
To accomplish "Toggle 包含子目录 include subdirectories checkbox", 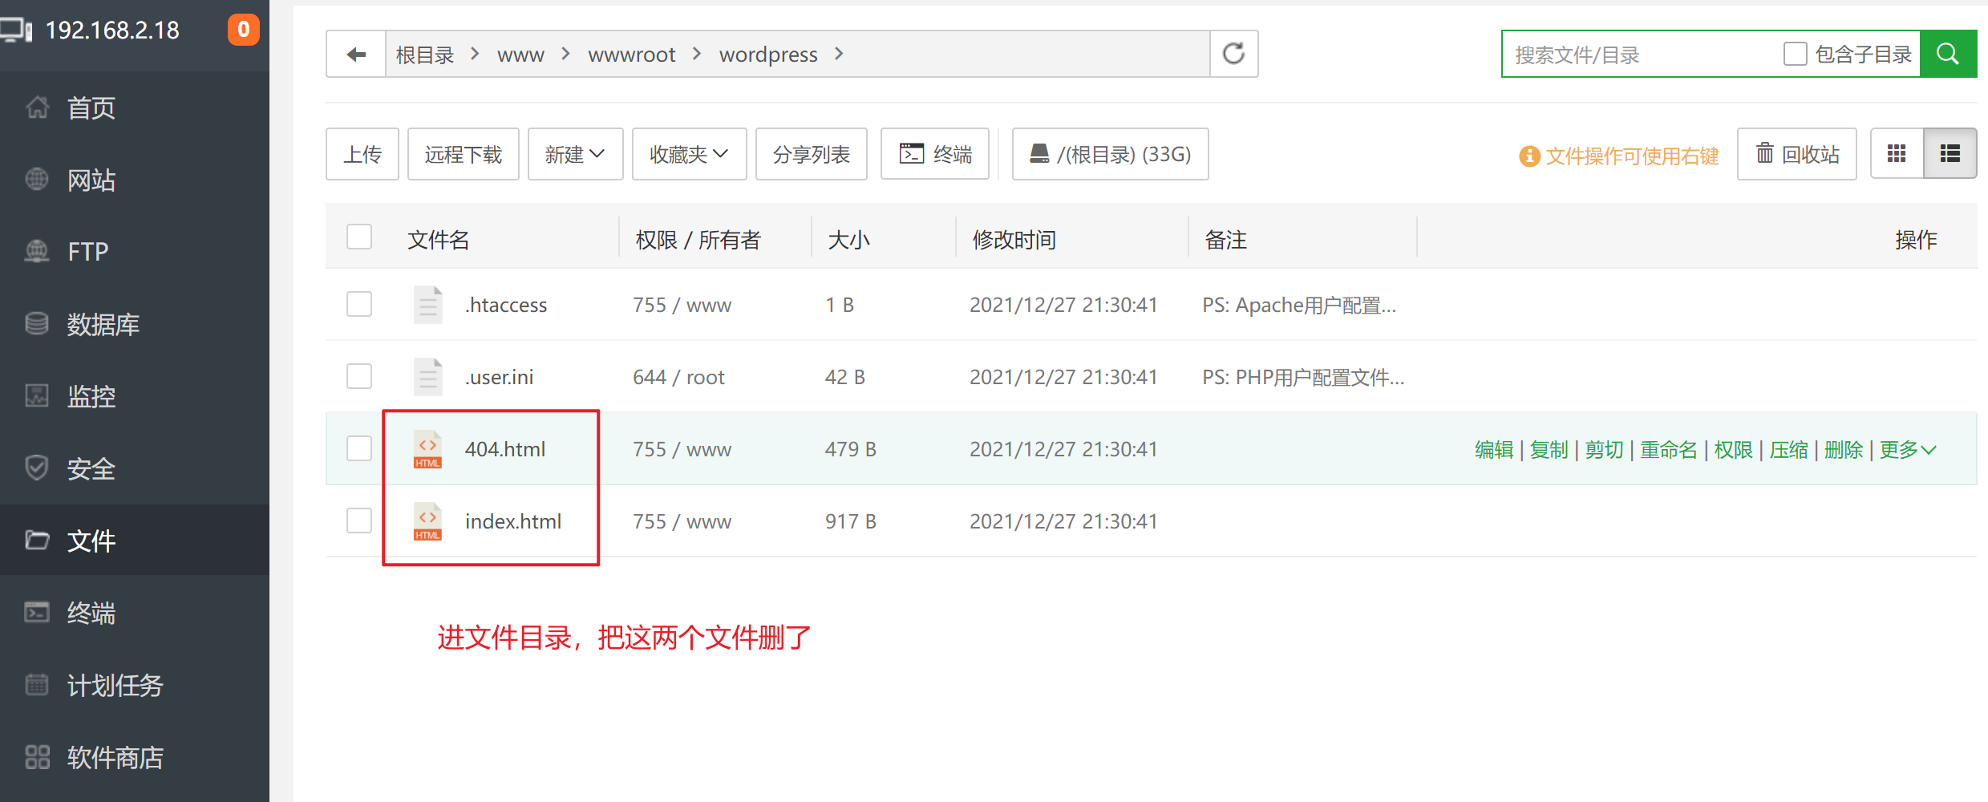I will coord(1795,55).
